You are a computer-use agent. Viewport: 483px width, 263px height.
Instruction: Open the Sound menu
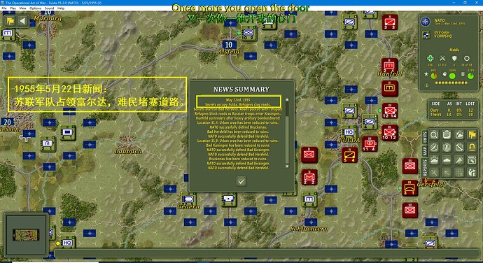point(49,8)
